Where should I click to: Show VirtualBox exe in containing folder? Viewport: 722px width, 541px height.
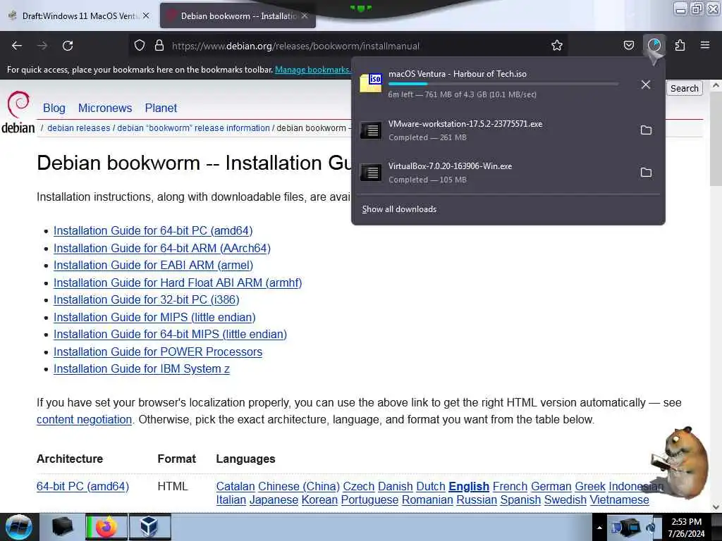click(646, 173)
